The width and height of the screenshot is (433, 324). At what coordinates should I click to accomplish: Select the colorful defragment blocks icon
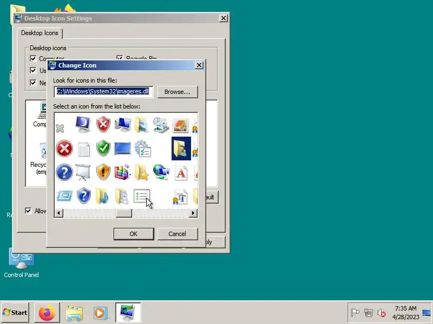point(122,172)
